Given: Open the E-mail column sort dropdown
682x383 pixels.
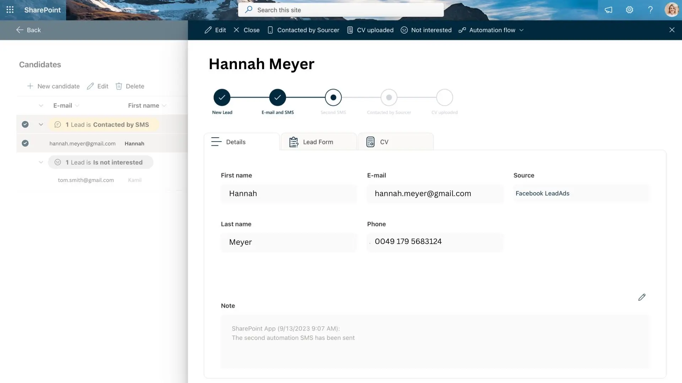Looking at the screenshot, I should (77, 105).
